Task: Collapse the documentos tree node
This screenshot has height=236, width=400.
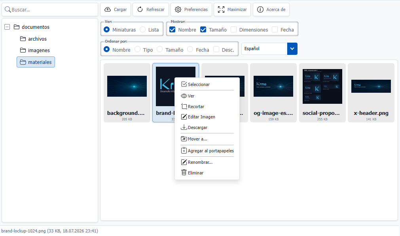Action: tap(7, 27)
